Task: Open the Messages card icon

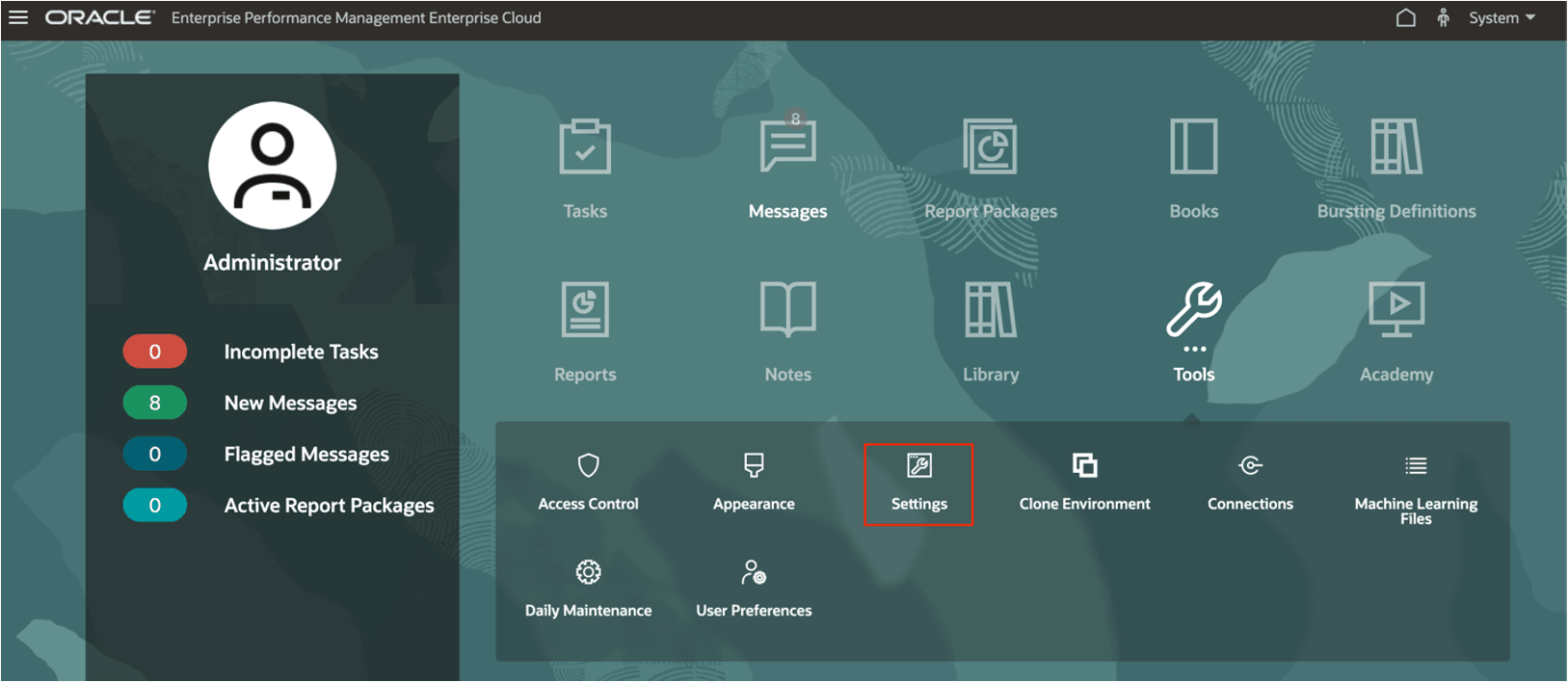Action: pos(787,146)
